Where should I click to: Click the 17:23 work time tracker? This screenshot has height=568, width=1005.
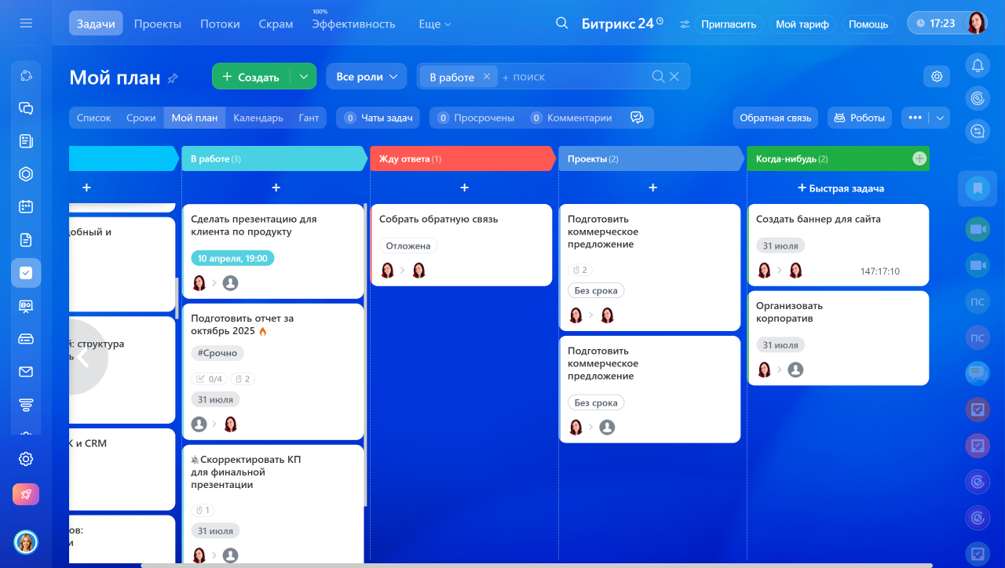click(x=936, y=23)
